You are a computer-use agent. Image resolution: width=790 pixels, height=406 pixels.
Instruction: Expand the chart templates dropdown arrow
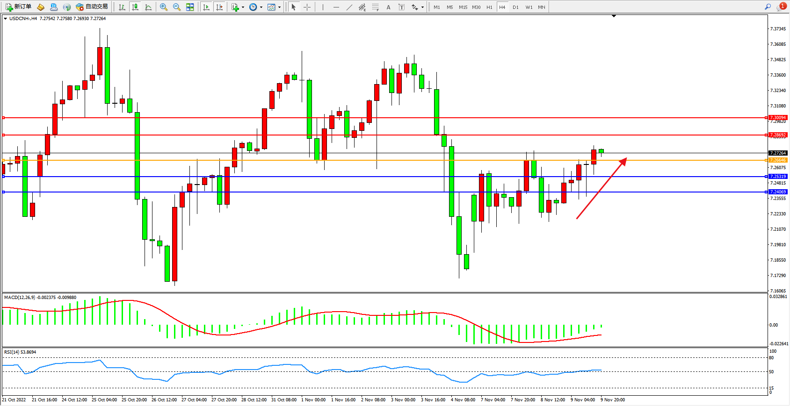pyautogui.click(x=280, y=7)
